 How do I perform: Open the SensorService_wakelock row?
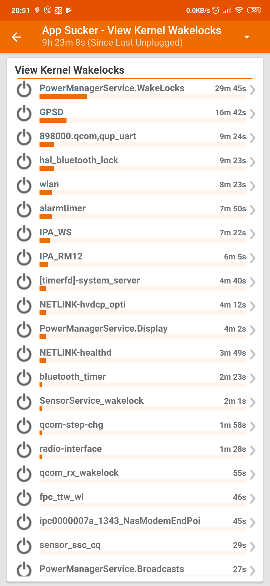pyautogui.click(x=135, y=402)
